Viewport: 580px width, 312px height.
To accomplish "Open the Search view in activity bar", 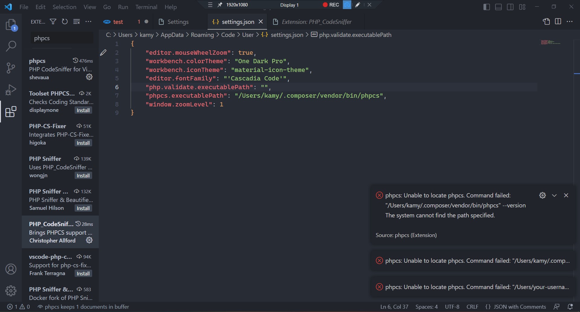I will [x=11, y=46].
